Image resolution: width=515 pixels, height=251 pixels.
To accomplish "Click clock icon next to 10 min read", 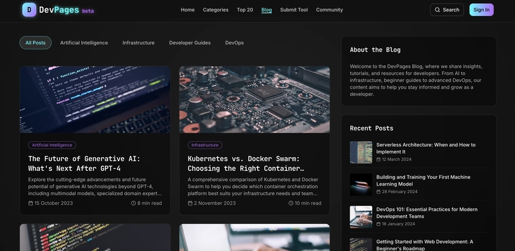I will coord(291,203).
